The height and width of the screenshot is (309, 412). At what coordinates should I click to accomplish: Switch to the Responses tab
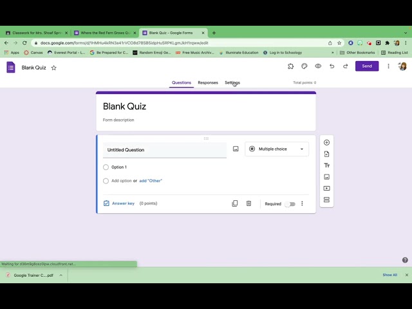point(208,82)
